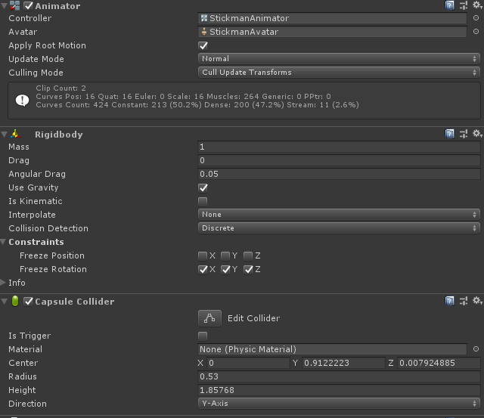This screenshot has height=418, width=484.
Task: Click the Animator component icon
Action: [15, 5]
